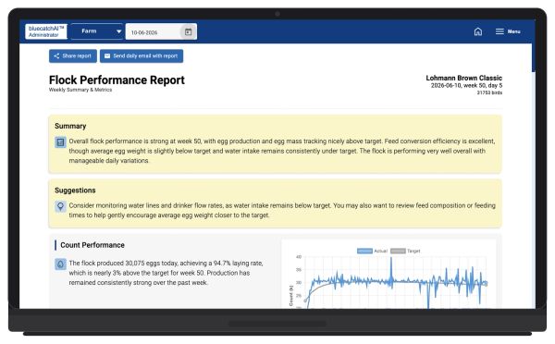Click the bluecatchAI Administrator logo

click(x=46, y=31)
